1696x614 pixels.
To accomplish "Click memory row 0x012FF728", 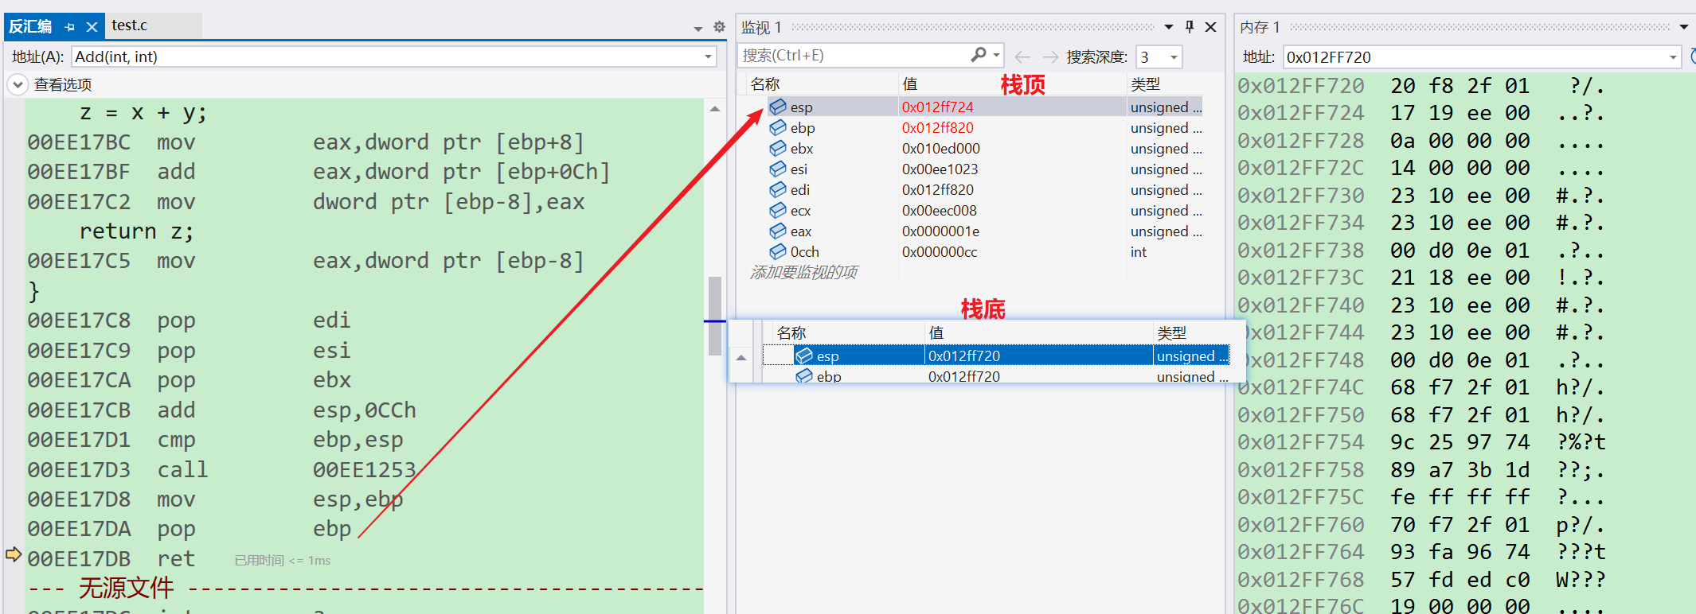I will 1422,141.
